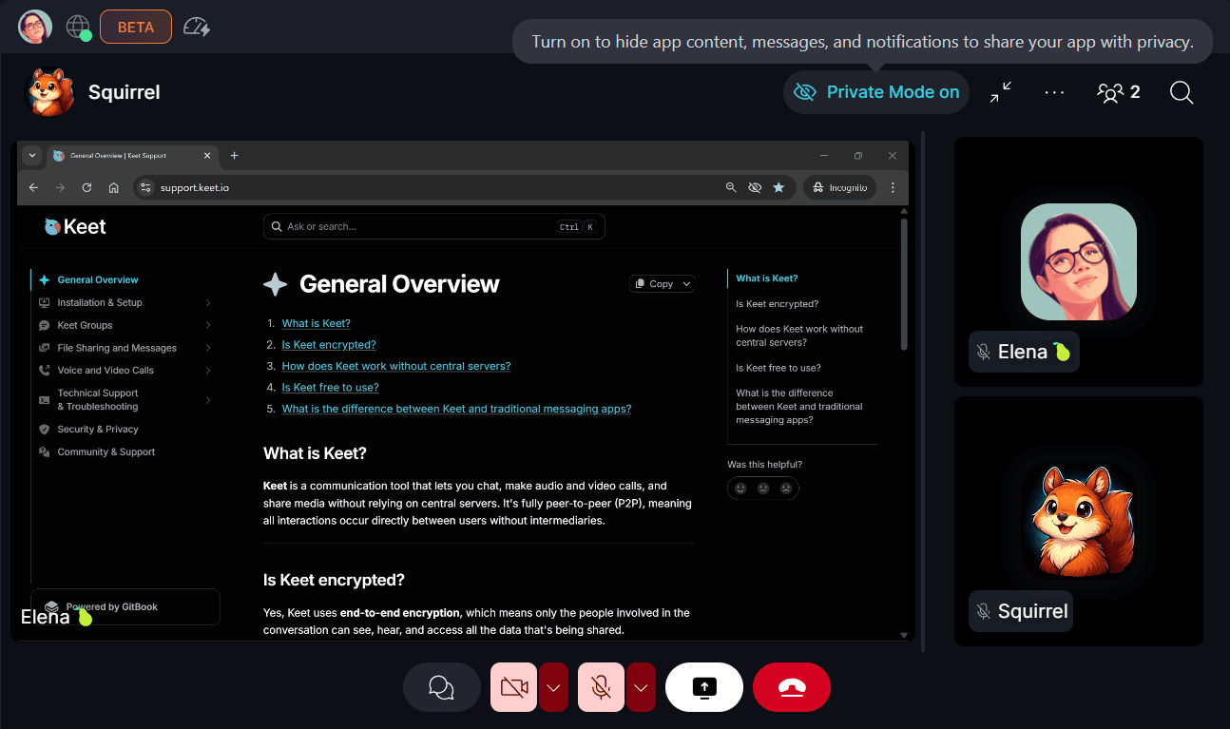Open 'How does Keet work without central servers?' link
1230x729 pixels.
(396, 366)
